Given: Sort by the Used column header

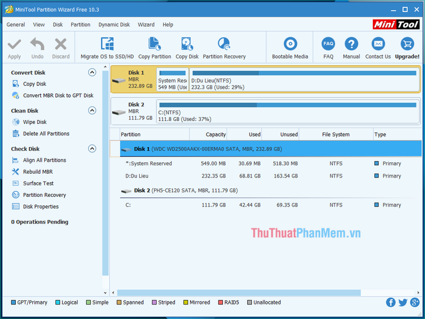Looking at the screenshot, I should pos(244,134).
